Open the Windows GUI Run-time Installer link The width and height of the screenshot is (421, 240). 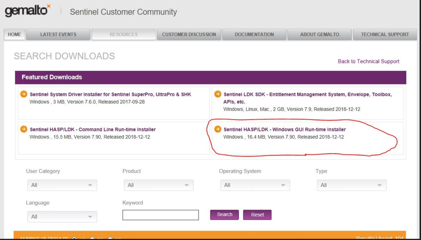click(x=285, y=130)
